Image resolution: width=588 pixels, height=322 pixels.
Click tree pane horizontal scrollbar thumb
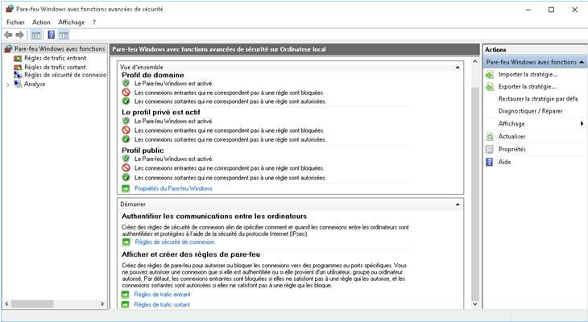tap(32, 303)
